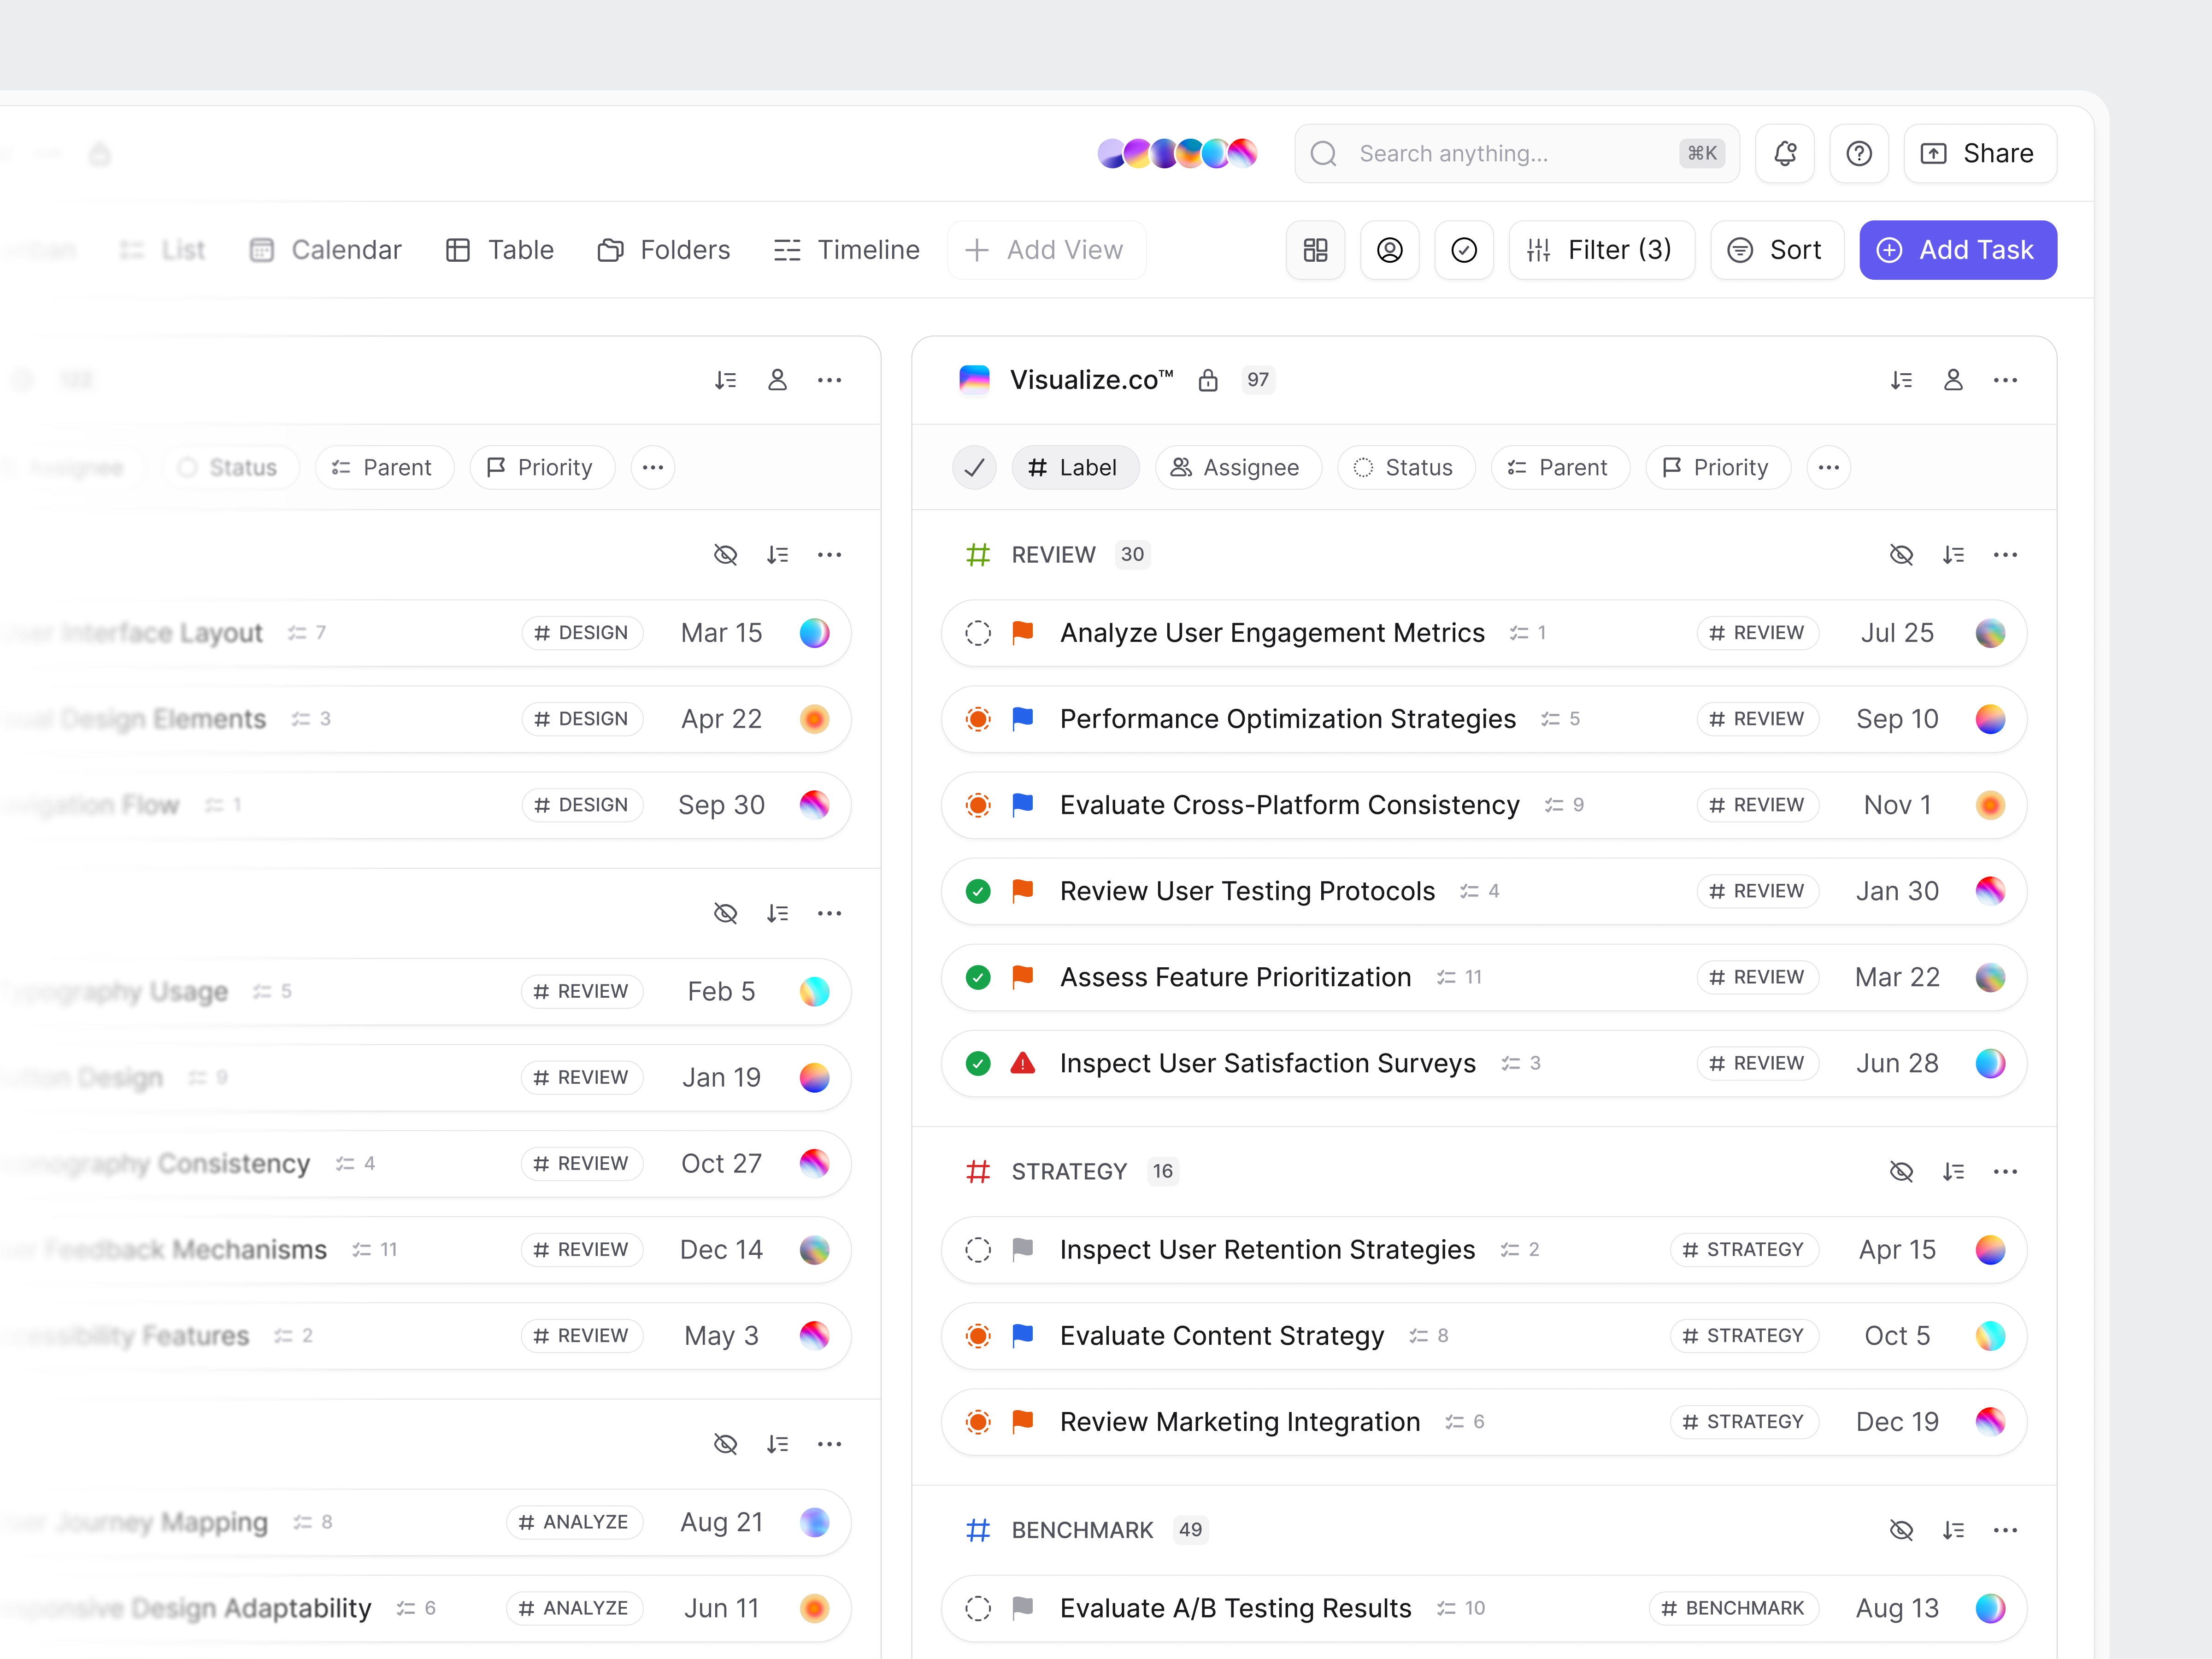Open the Filter (3) dropdown
The width and height of the screenshot is (2212, 1659).
[1601, 250]
